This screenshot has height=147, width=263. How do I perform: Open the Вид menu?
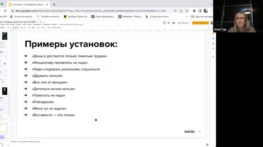(7, 24)
